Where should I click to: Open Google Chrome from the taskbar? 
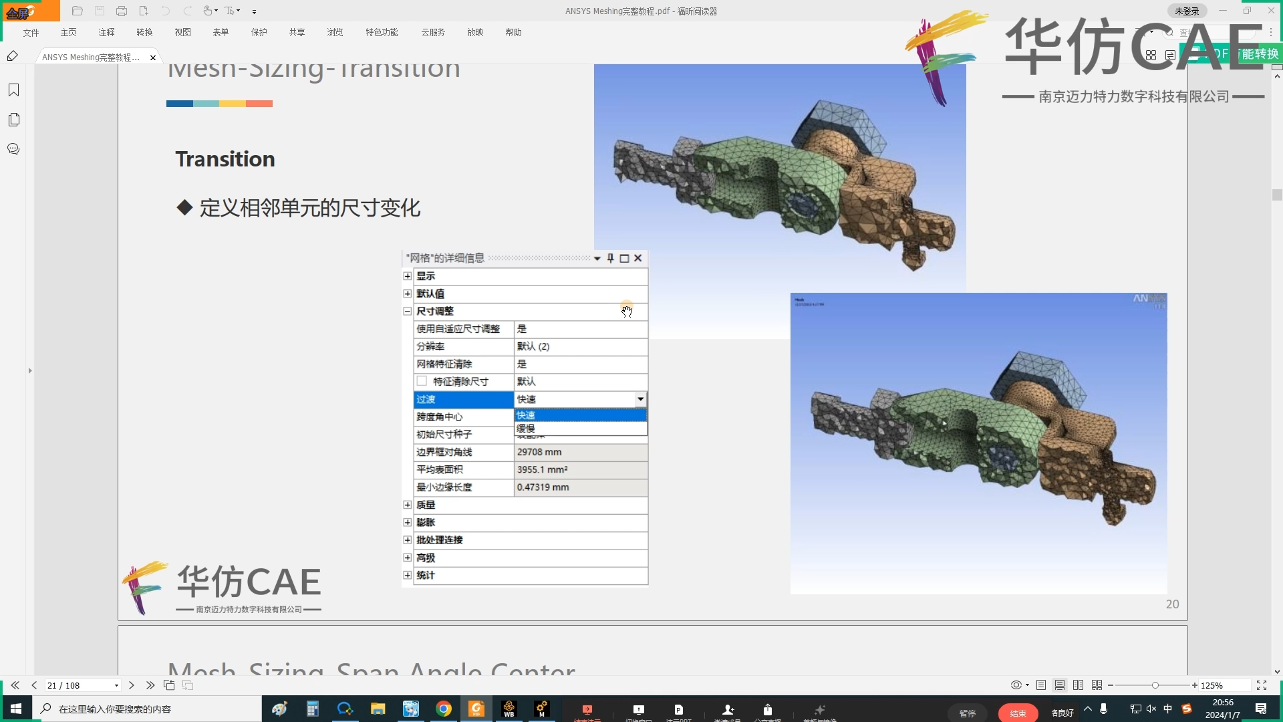point(444,709)
